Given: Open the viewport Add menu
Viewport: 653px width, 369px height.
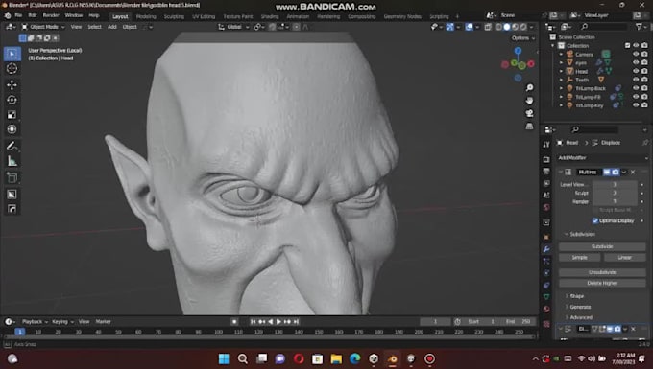Looking at the screenshot, I should click(112, 27).
